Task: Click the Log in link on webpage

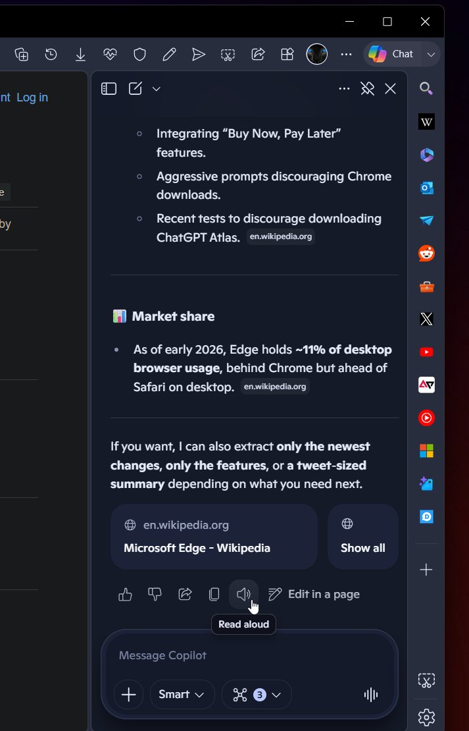Action: click(x=32, y=97)
